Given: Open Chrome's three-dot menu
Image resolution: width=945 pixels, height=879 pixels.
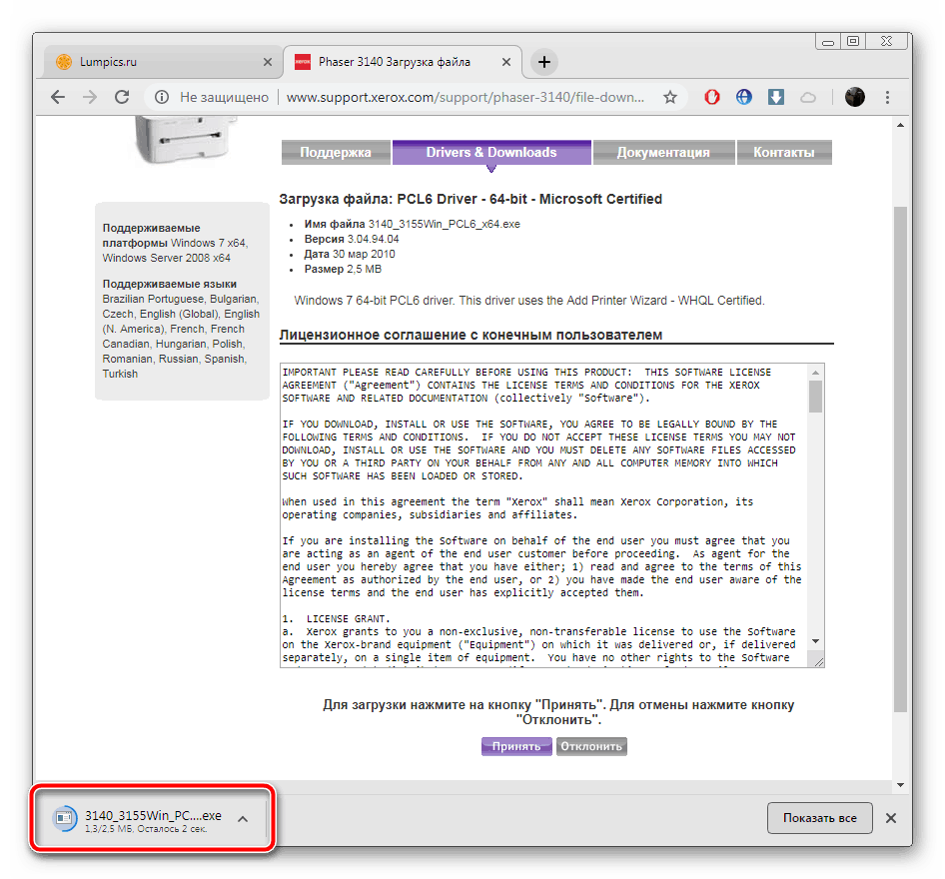Looking at the screenshot, I should 886,97.
